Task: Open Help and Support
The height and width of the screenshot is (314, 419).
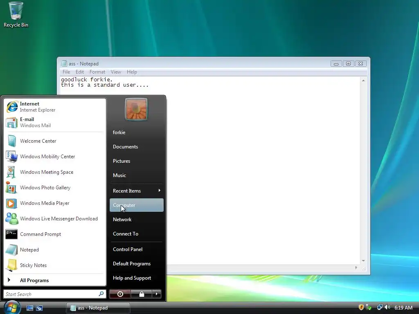Action: (136, 278)
